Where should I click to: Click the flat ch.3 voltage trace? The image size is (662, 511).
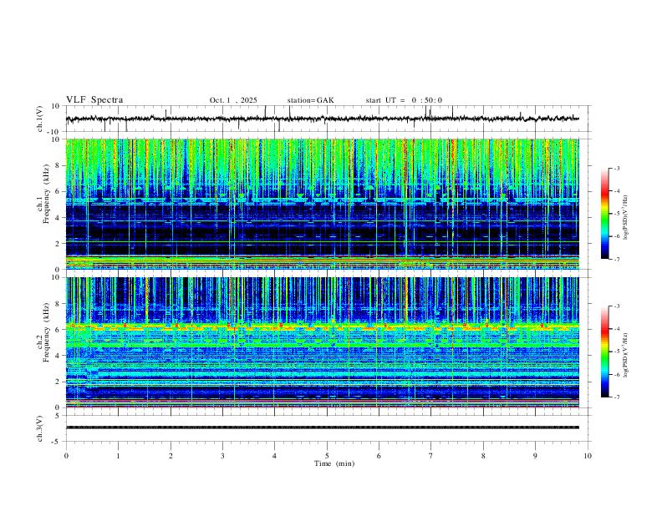coord(322,428)
